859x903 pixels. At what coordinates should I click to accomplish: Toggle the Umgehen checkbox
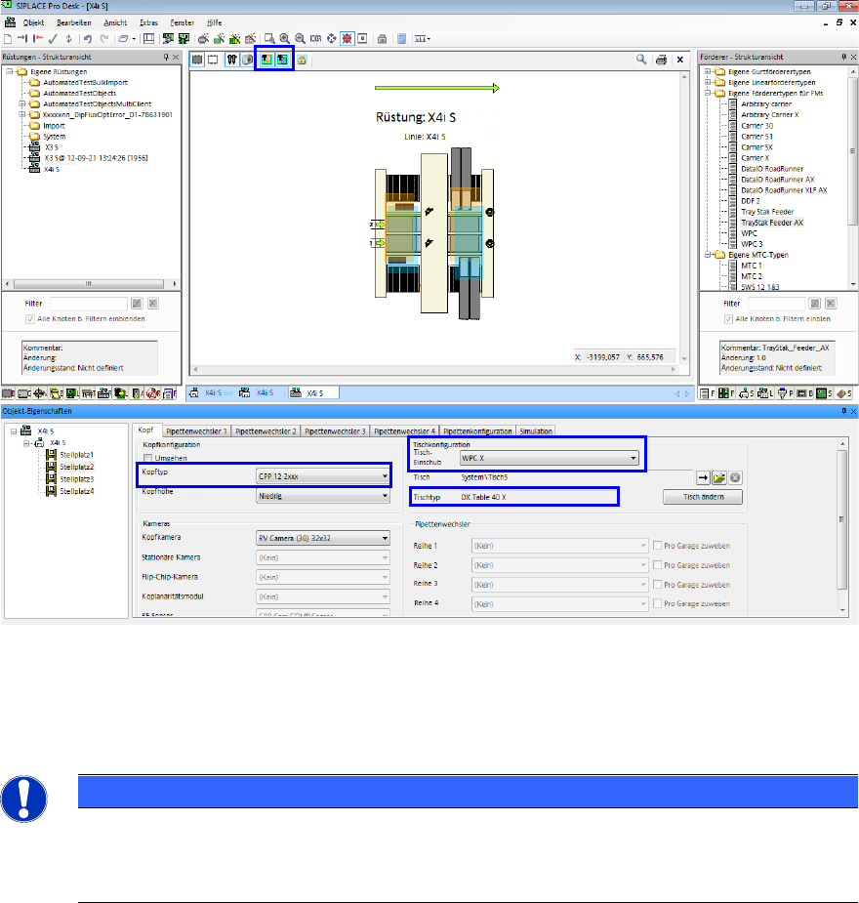coord(148,458)
